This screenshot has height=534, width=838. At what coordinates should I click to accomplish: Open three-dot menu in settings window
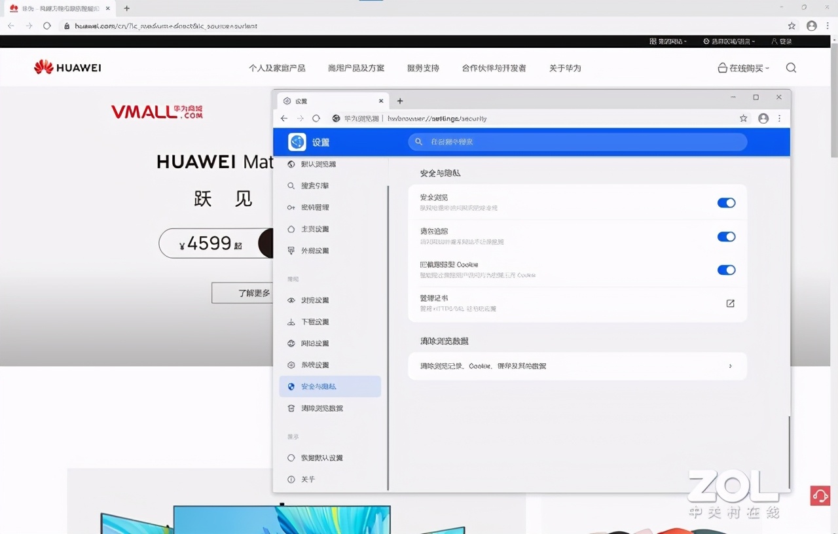pyautogui.click(x=779, y=118)
